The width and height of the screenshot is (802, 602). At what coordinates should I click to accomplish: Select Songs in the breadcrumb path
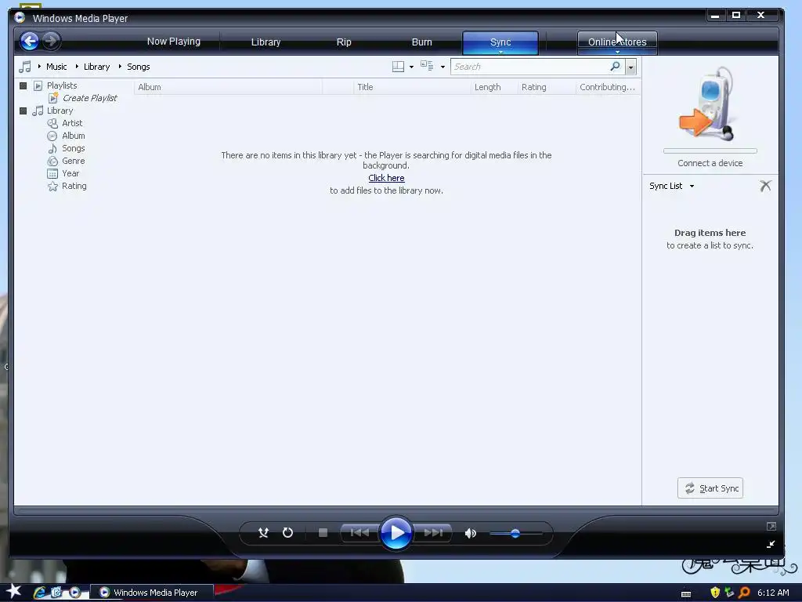138,67
